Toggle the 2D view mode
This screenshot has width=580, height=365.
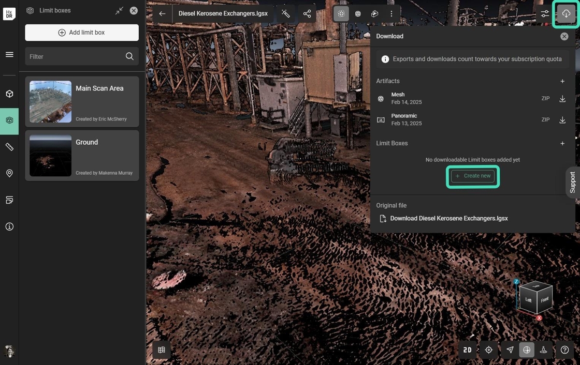tap(467, 350)
